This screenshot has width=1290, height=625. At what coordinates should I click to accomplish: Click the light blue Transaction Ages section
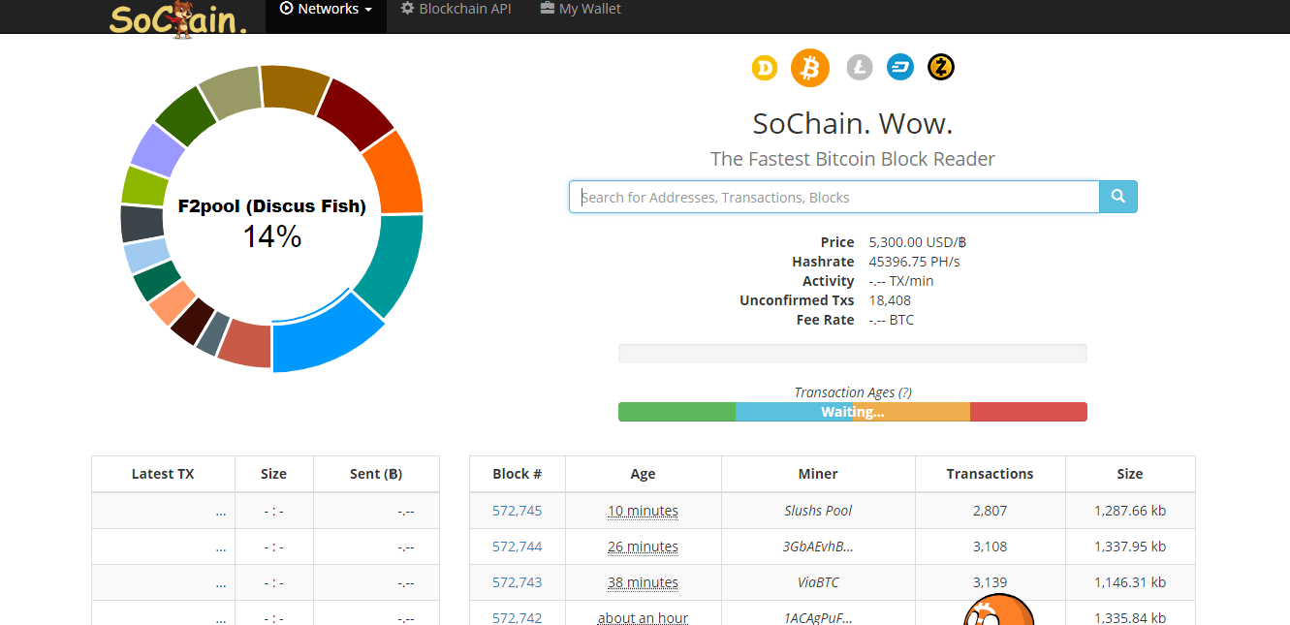click(794, 412)
